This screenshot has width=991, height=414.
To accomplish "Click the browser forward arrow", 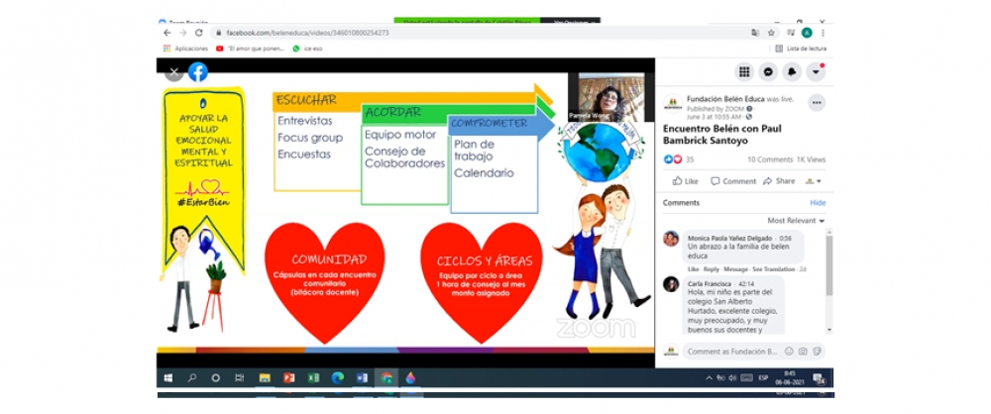I will (x=182, y=33).
